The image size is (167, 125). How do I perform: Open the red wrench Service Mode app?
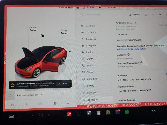click(69, 114)
